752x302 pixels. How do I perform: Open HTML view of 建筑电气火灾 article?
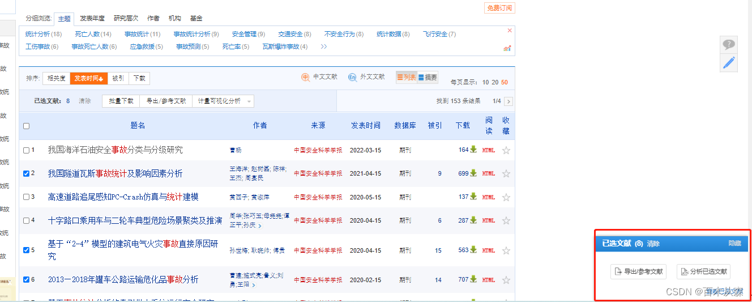(x=489, y=250)
